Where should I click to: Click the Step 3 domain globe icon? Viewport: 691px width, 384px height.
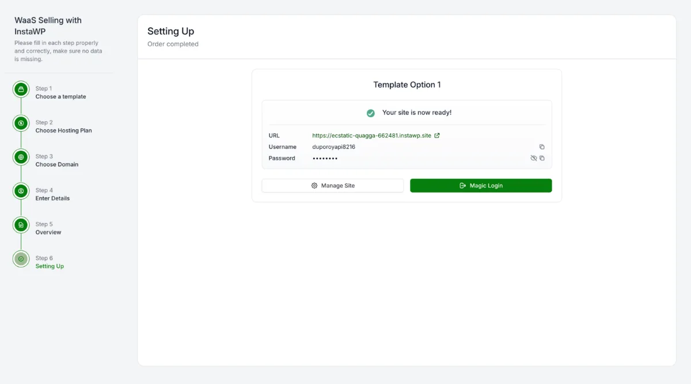click(21, 157)
